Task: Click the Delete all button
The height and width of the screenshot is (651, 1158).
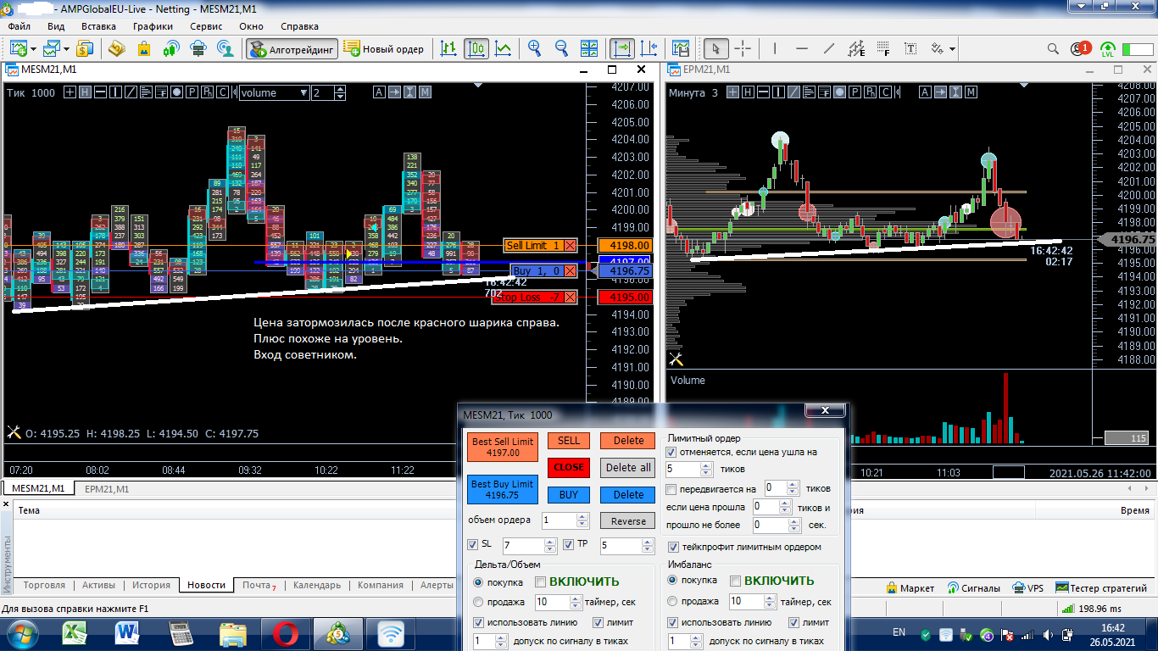Action: [x=628, y=468]
